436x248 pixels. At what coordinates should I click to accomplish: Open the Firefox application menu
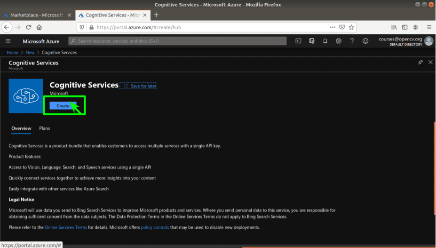[429, 27]
